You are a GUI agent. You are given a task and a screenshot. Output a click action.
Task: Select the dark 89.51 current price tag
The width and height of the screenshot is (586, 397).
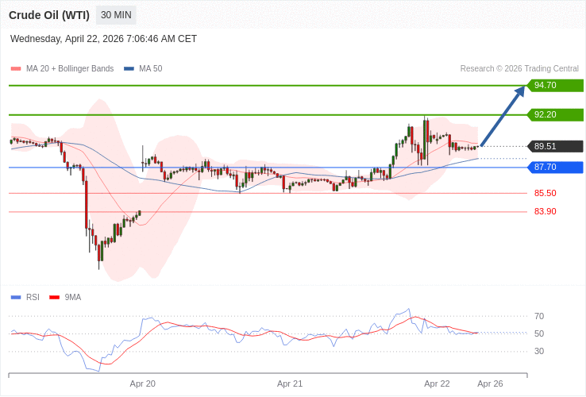click(x=555, y=146)
